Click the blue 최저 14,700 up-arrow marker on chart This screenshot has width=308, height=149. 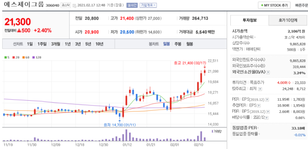pos(120,121)
